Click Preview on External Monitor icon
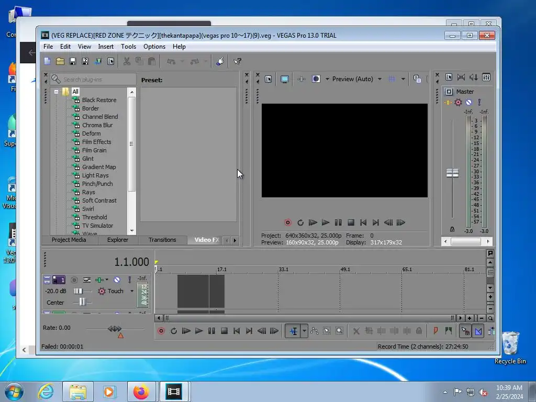Viewport: 536px width, 402px height. tap(284, 79)
